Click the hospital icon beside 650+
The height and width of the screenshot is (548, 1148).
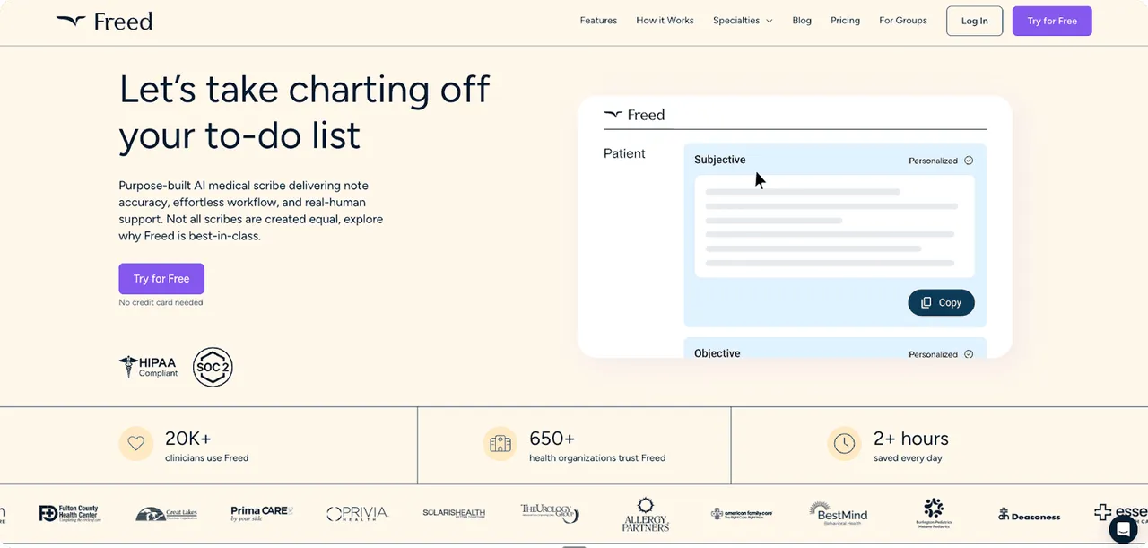[x=500, y=443]
